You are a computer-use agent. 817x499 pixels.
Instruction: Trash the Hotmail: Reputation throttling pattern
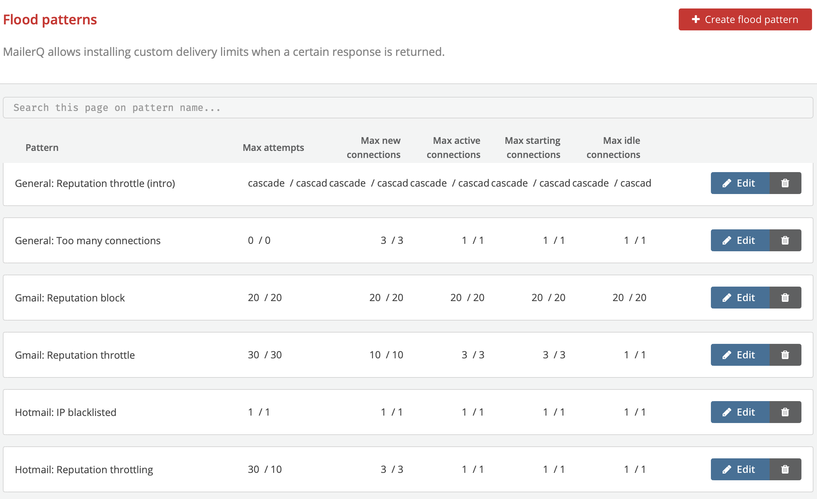pyautogui.click(x=785, y=469)
